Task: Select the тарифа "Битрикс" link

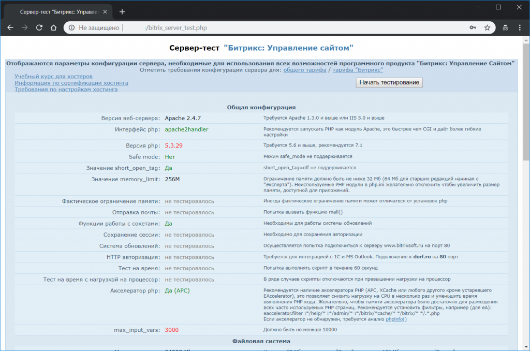Action: [358, 70]
